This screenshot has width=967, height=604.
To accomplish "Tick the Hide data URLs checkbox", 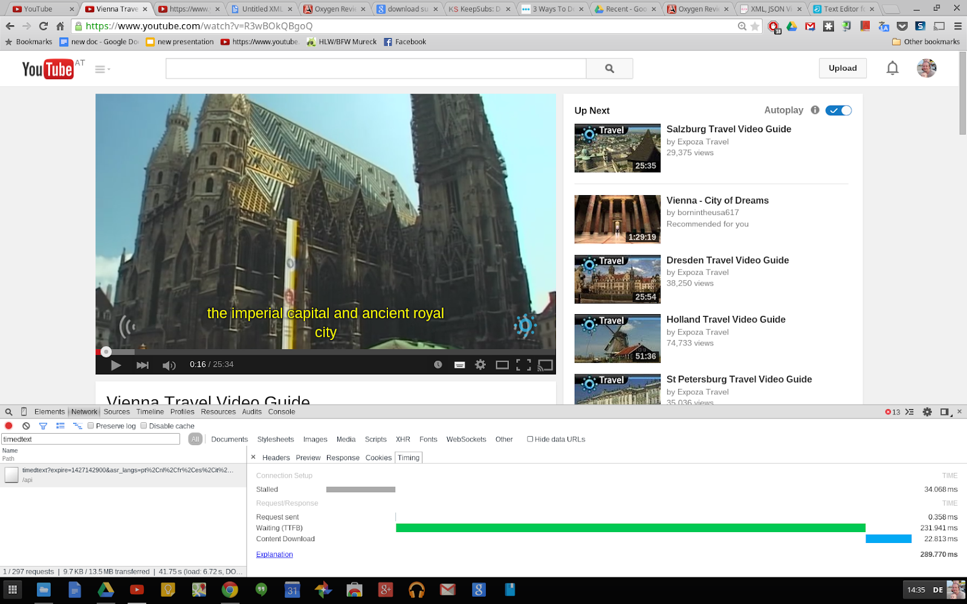I will pos(530,439).
